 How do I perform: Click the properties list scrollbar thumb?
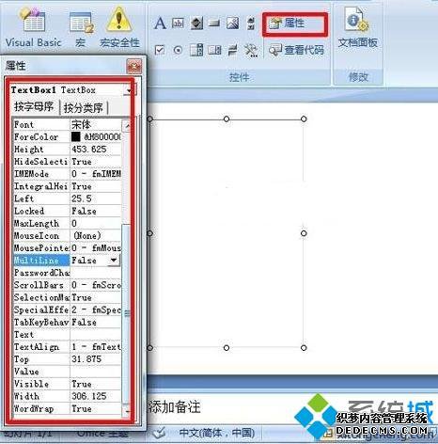tap(127, 313)
